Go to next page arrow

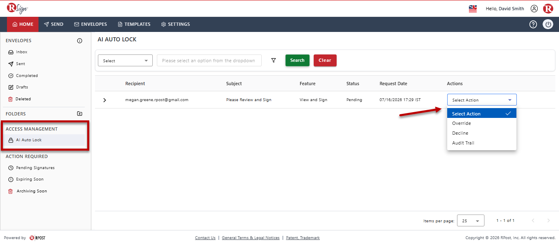549,221
